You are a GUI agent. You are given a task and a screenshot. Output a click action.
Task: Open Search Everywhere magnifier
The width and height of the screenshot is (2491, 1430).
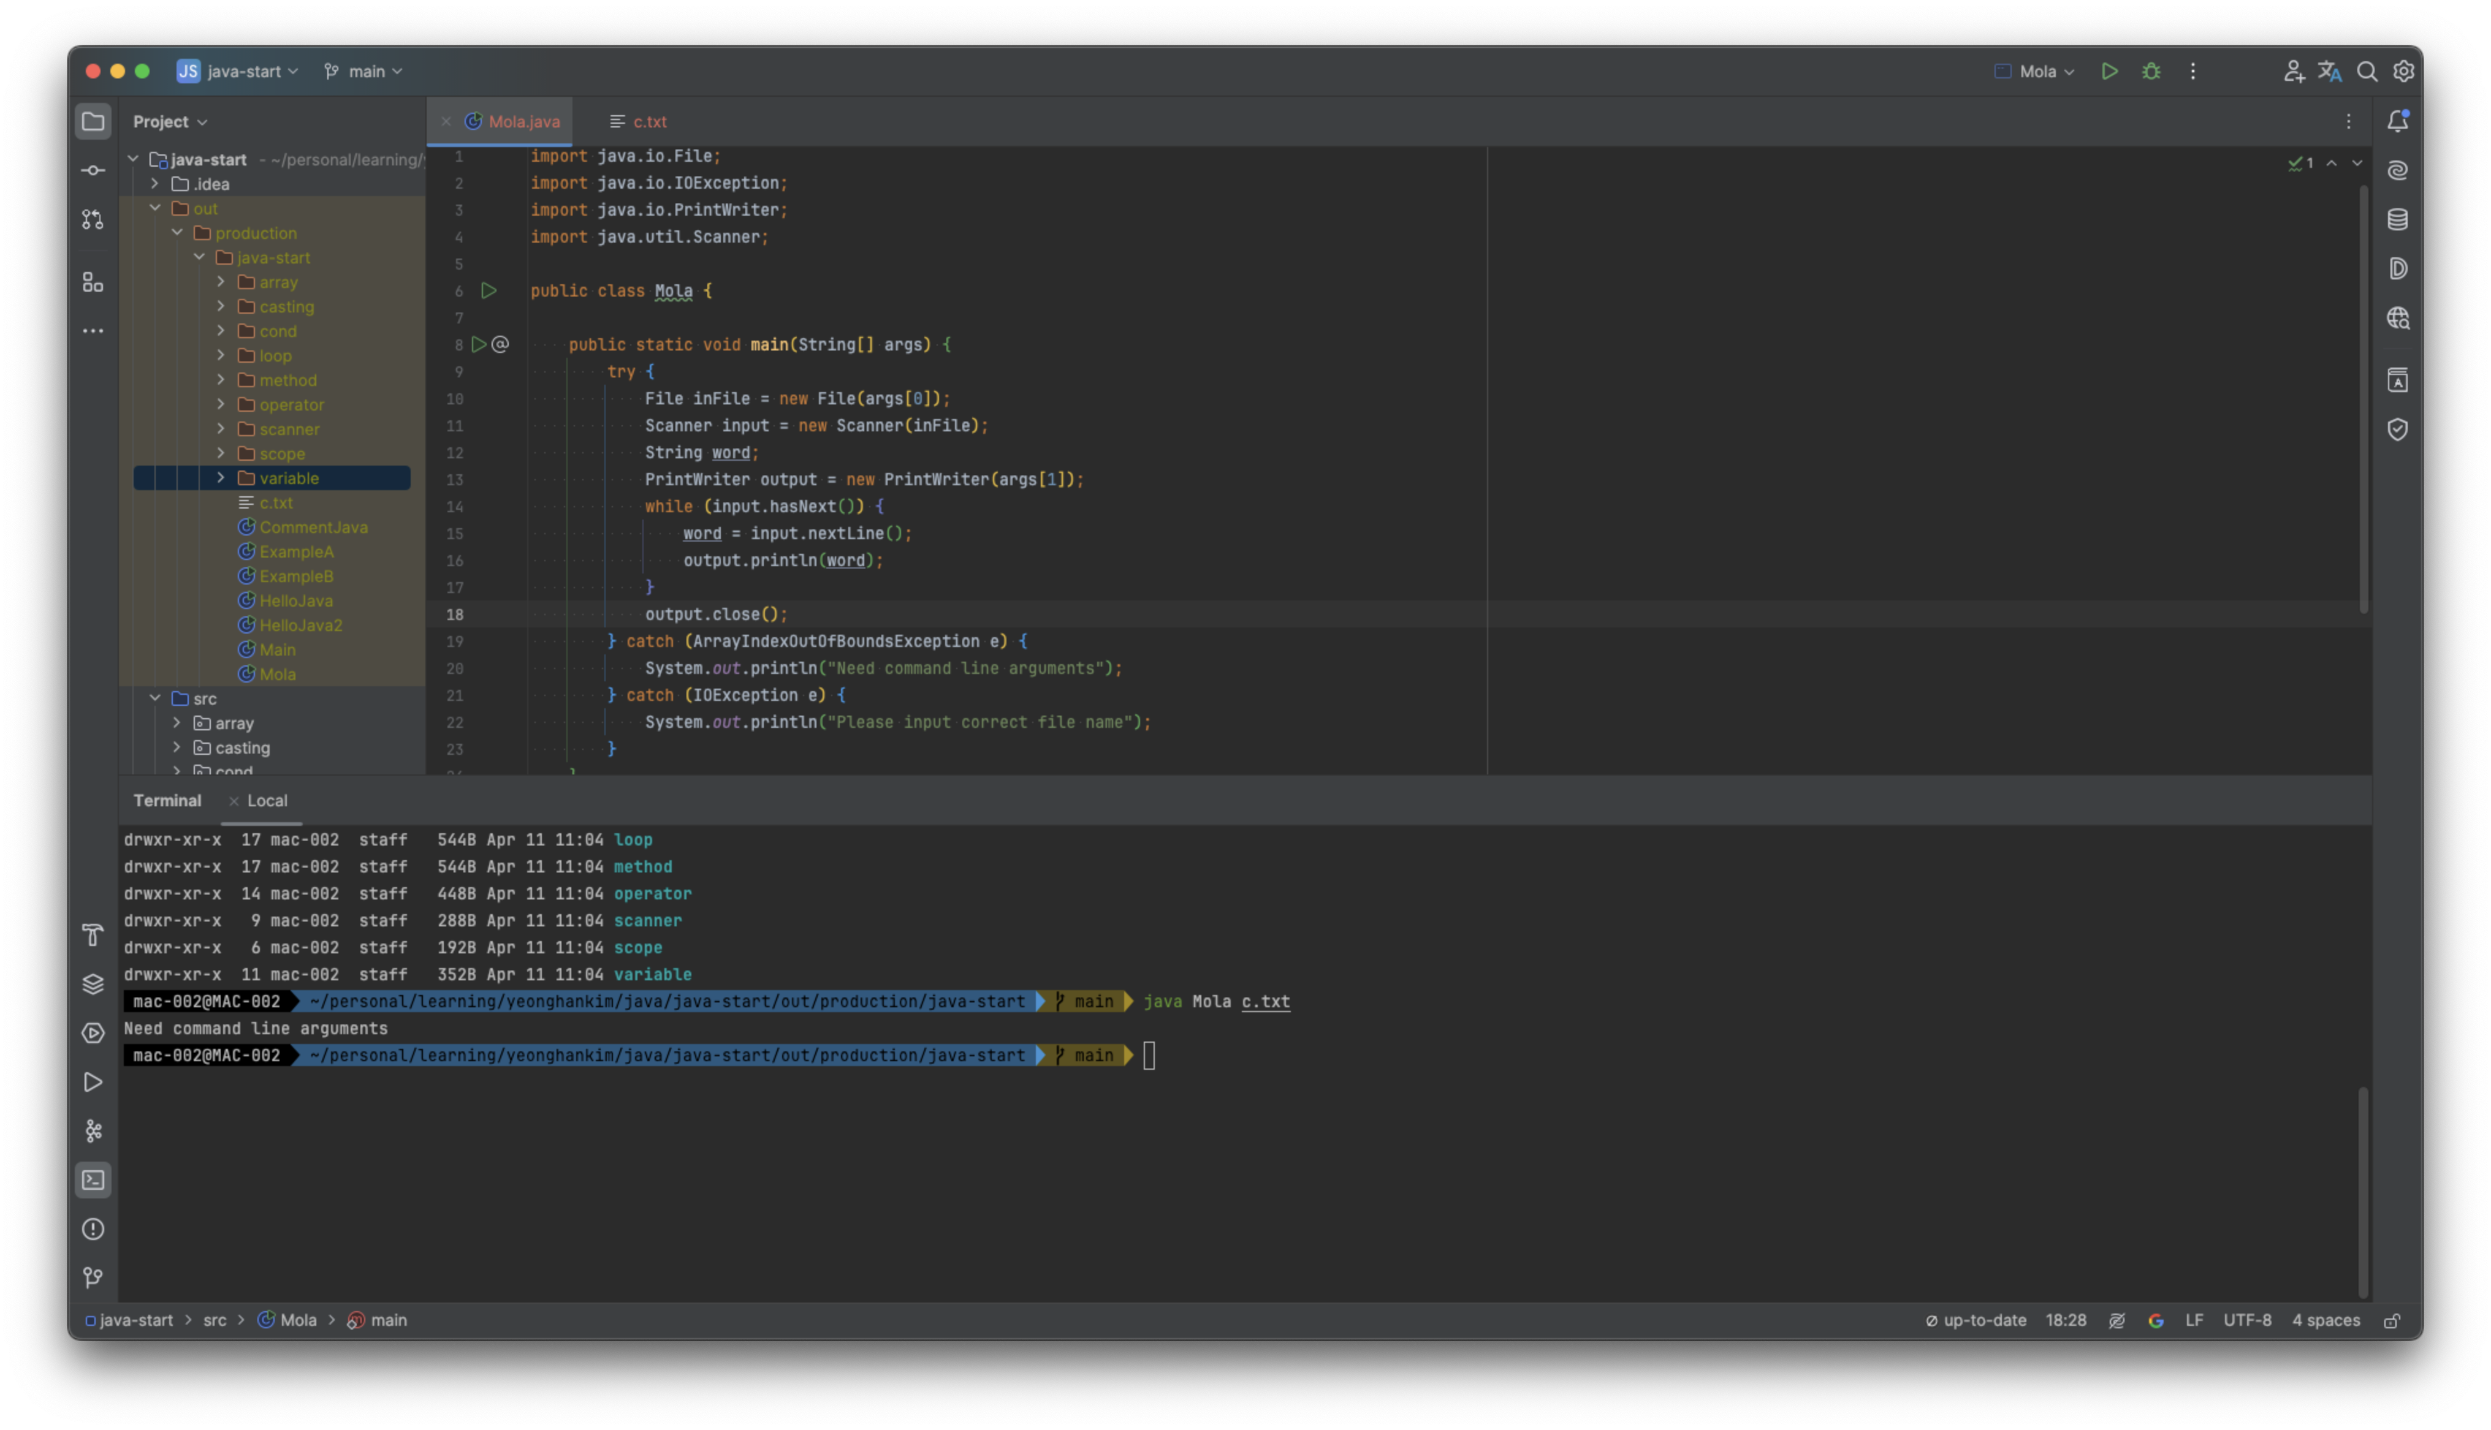pos(2367,72)
